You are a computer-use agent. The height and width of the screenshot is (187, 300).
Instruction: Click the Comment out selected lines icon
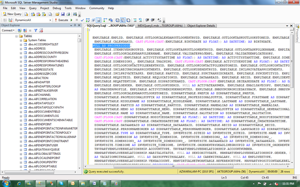click(135, 20)
